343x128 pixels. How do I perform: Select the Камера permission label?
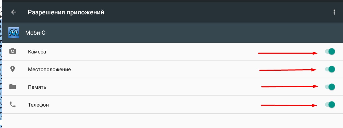tap(37, 52)
